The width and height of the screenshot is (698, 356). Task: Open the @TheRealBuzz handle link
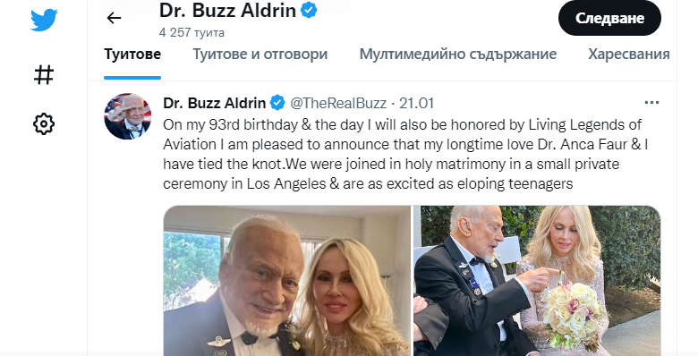(338, 103)
